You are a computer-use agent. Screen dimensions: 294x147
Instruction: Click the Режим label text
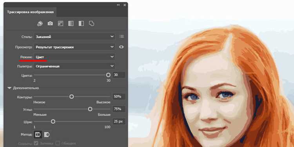[26, 57]
